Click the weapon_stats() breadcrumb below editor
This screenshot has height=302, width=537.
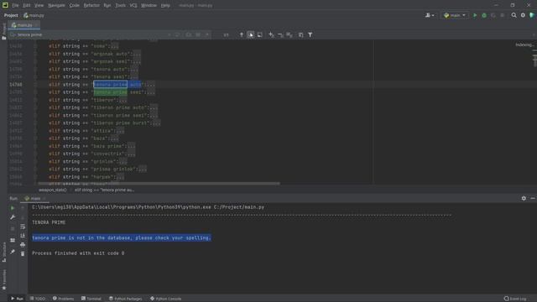[52, 190]
